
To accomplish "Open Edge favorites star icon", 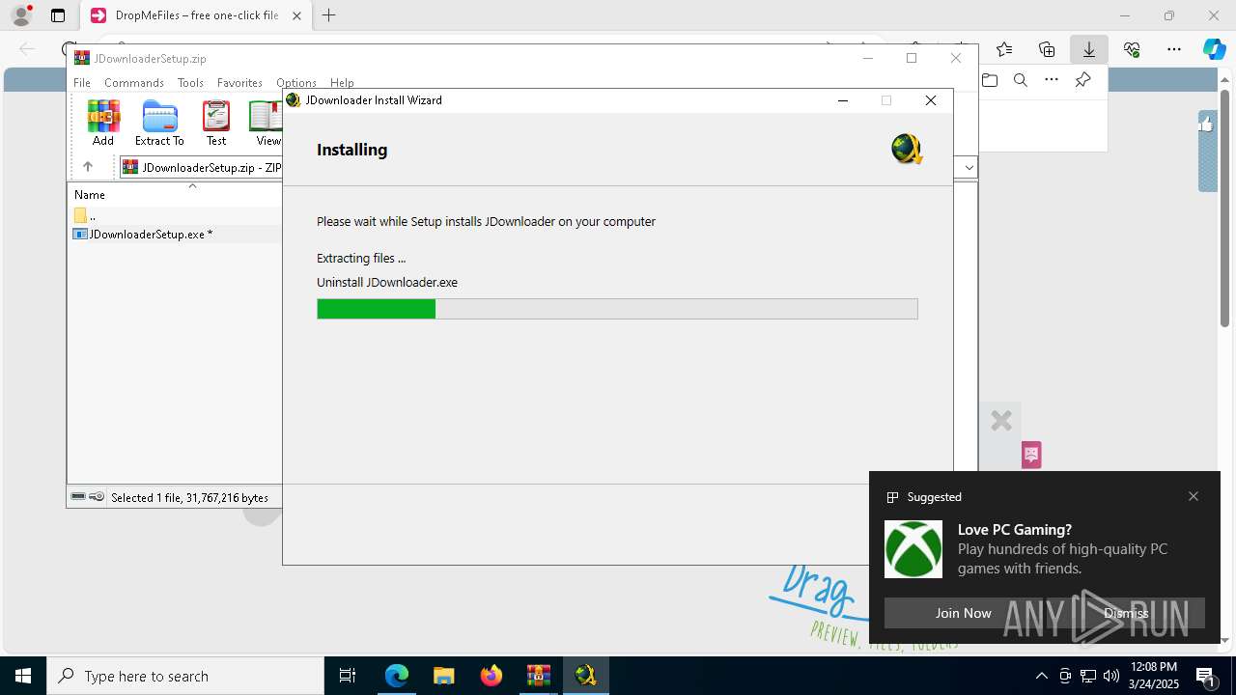I will click(x=1004, y=49).
